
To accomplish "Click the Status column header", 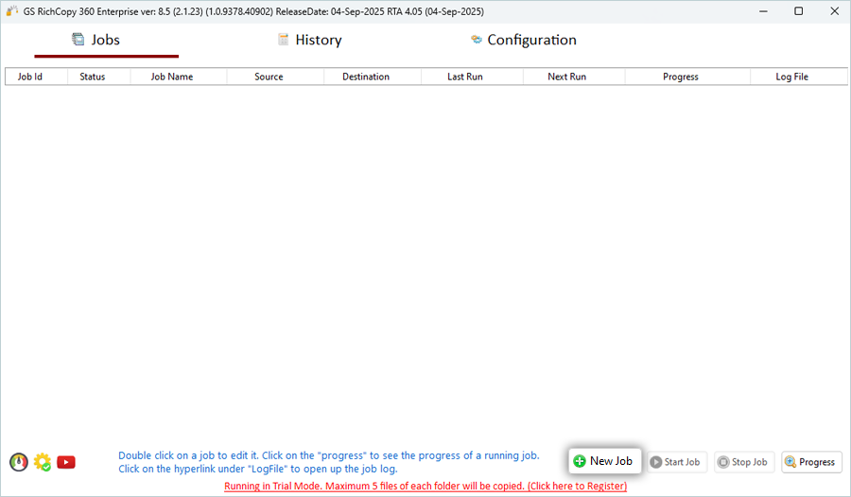I will [x=93, y=77].
